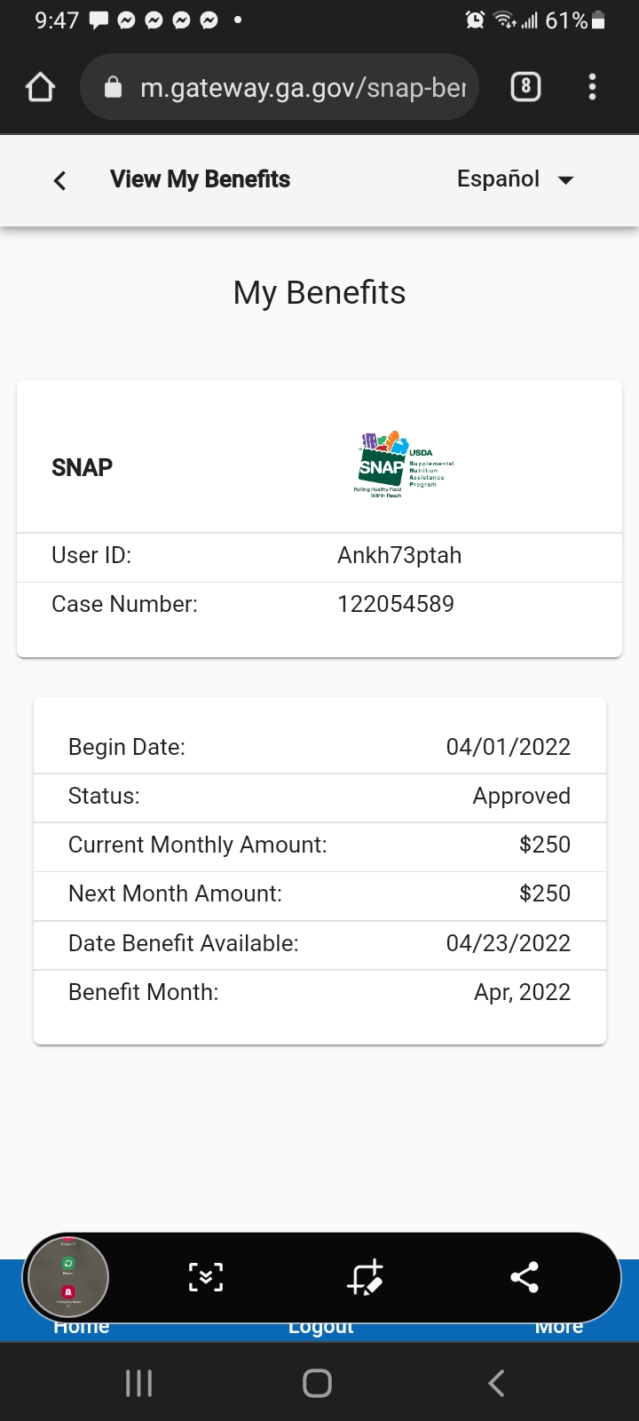This screenshot has width=639, height=1421.
Task: Open the browser tab switcher showing 8
Action: coord(525,86)
